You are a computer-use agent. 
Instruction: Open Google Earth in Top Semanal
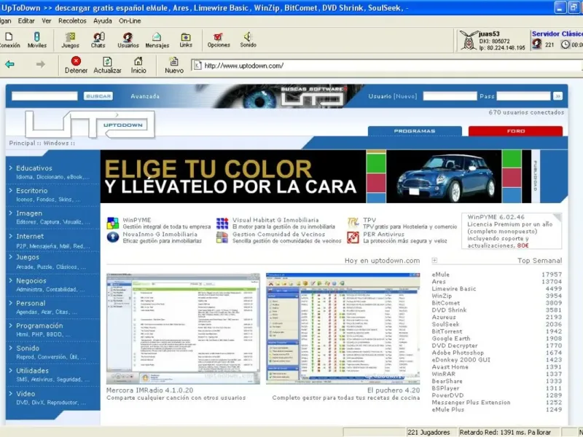click(451, 338)
